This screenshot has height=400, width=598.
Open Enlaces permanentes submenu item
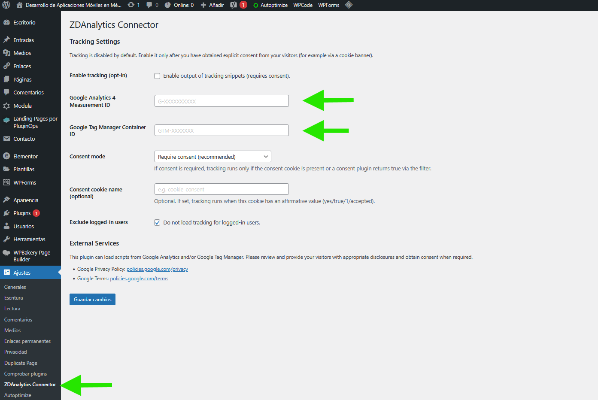point(27,341)
